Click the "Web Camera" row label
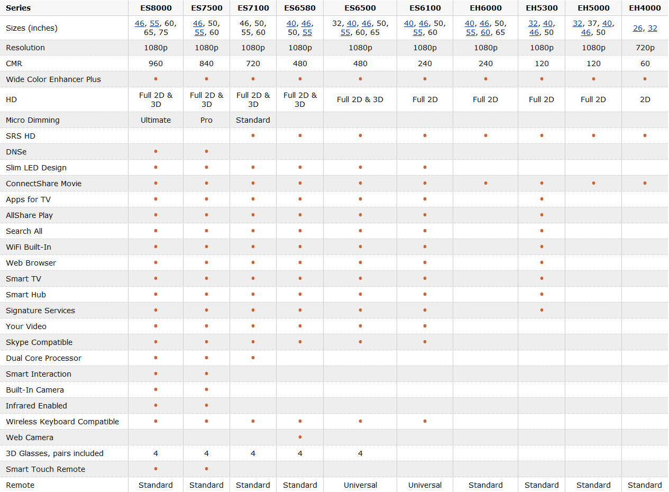Viewport: 669px width, 492px height. tap(30, 438)
